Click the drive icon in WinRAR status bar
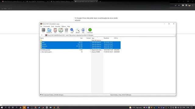The image size is (195, 109). tap(41, 95)
